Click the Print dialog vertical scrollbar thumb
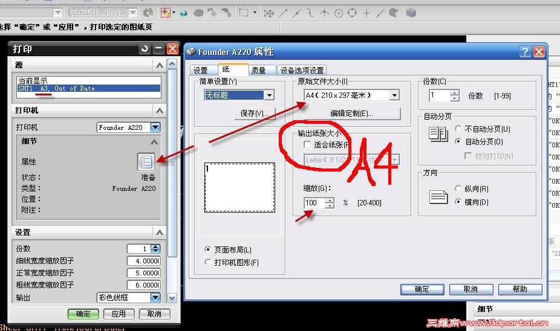The image size is (560, 331). pyautogui.click(x=172, y=163)
